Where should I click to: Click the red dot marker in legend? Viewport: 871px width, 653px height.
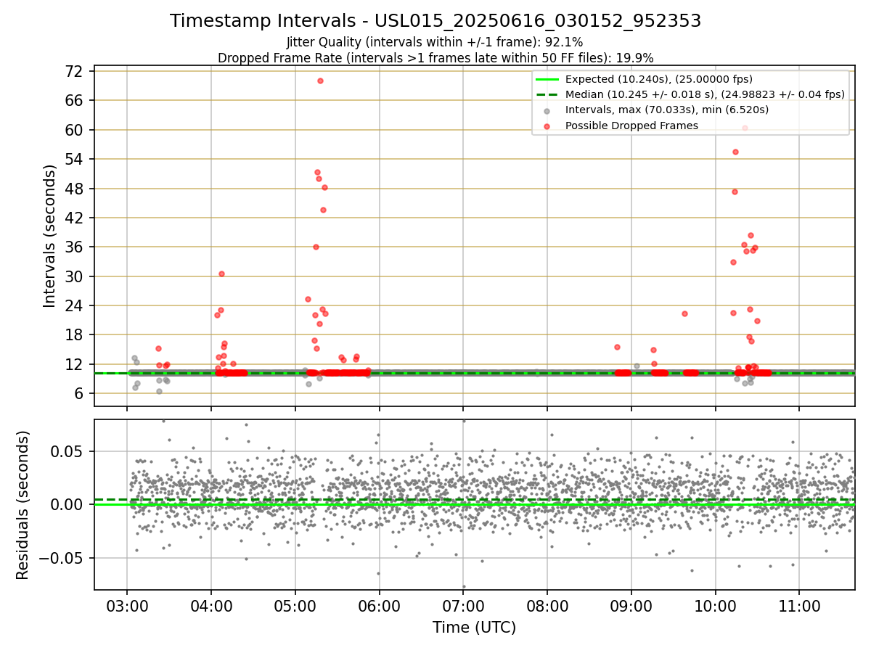(x=547, y=126)
